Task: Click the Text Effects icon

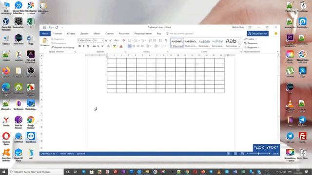Action: [108, 46]
